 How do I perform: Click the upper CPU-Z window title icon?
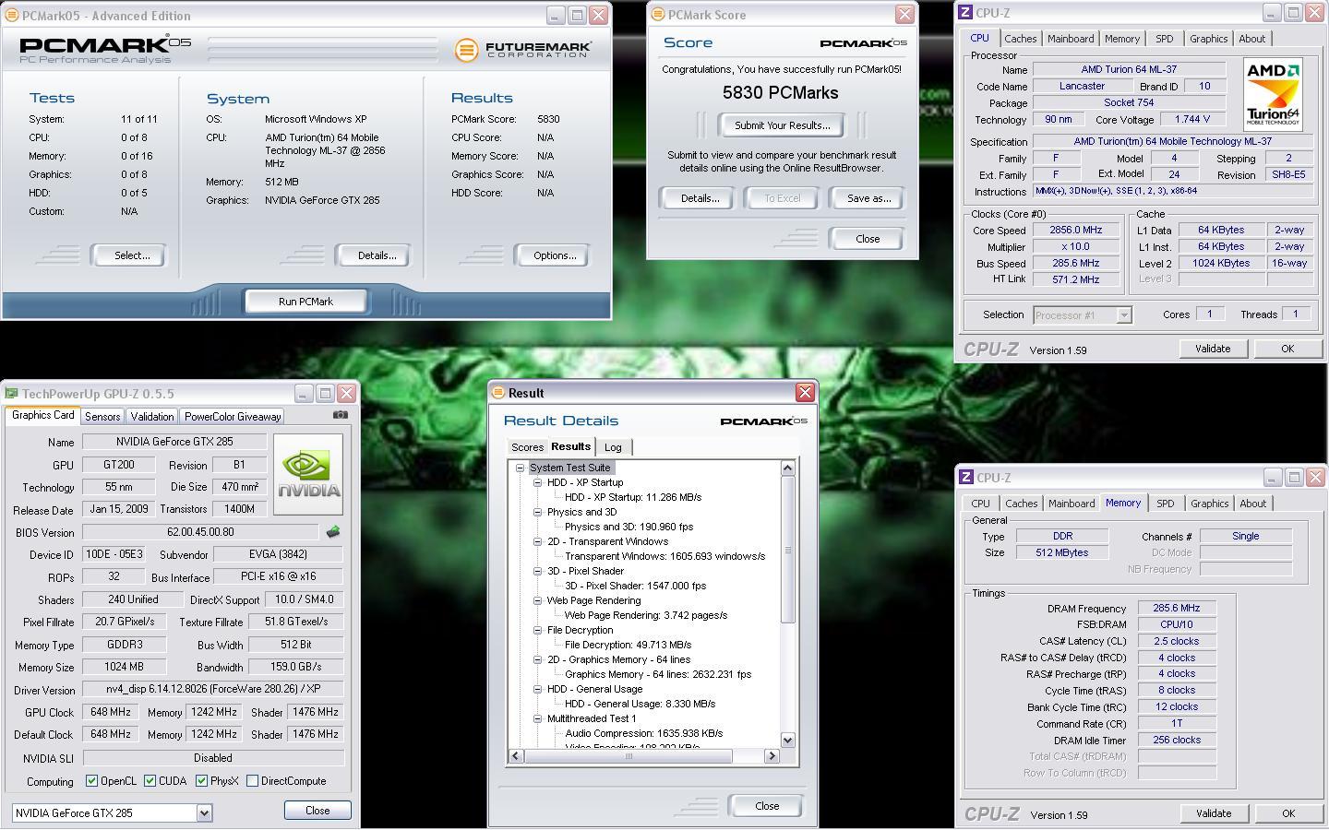pos(965,13)
